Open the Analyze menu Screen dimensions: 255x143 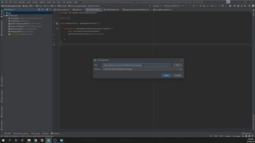35,2
